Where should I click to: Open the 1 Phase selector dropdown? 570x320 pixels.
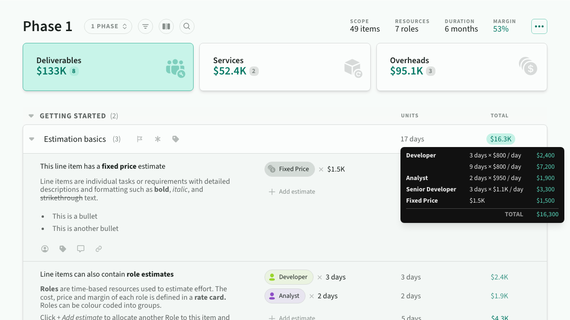[109, 26]
